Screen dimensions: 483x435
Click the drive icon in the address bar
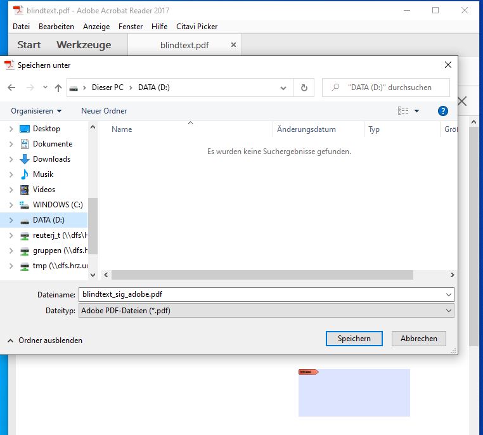pyautogui.click(x=74, y=88)
